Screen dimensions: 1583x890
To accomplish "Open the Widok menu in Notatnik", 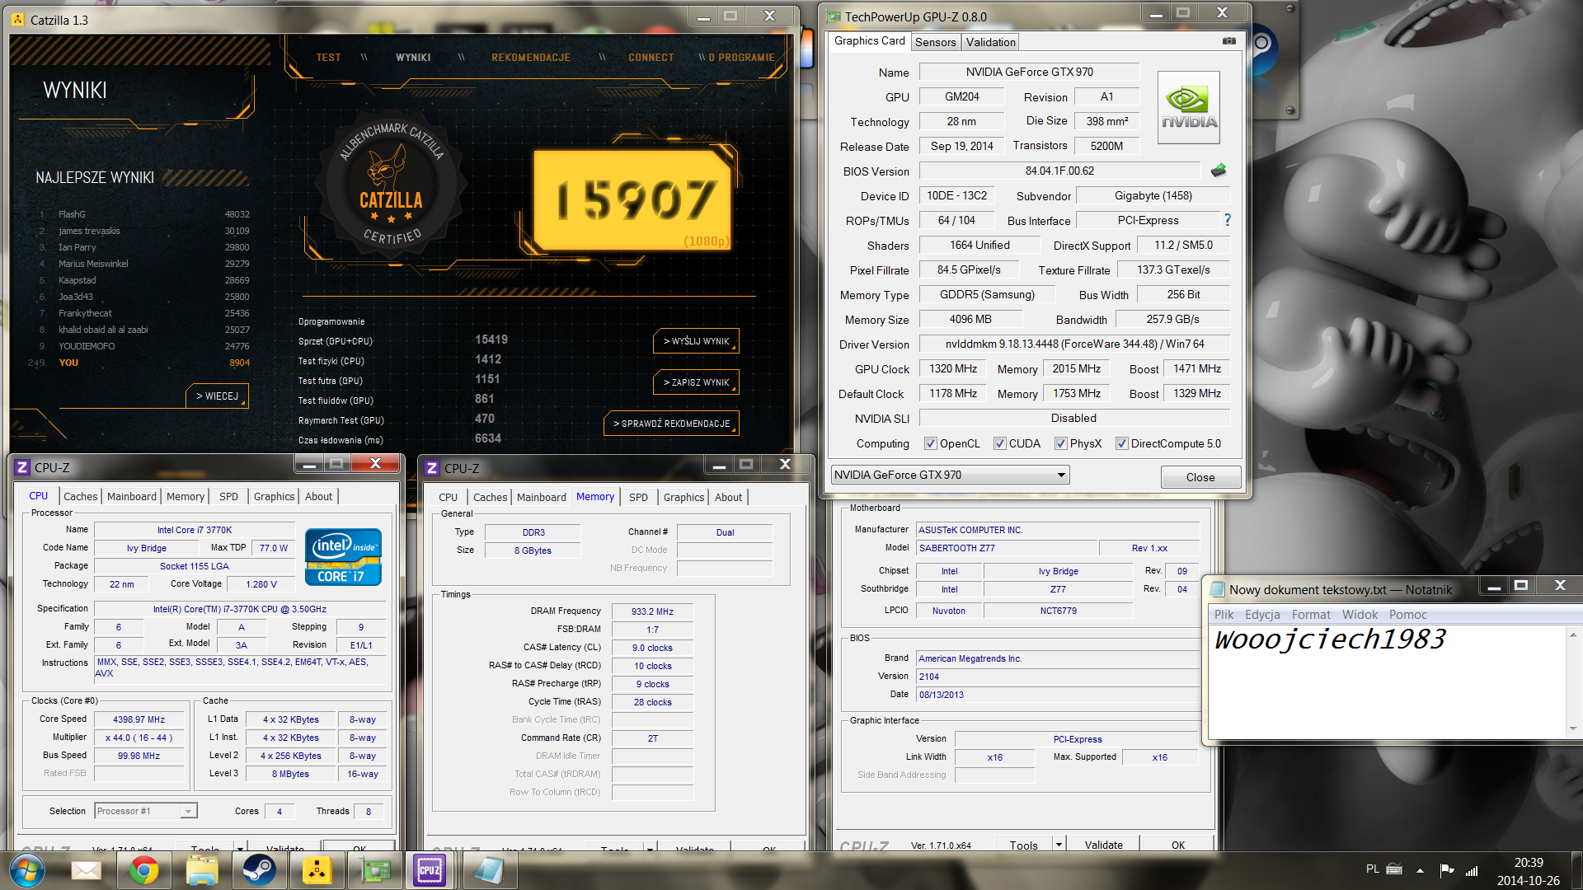I will click(x=1360, y=615).
